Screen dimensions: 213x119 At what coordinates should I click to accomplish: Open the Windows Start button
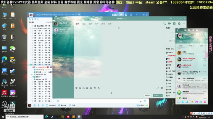[x=3, y=117]
